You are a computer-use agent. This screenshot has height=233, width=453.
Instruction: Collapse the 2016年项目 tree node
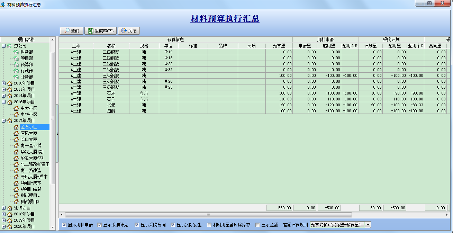tap(4, 101)
